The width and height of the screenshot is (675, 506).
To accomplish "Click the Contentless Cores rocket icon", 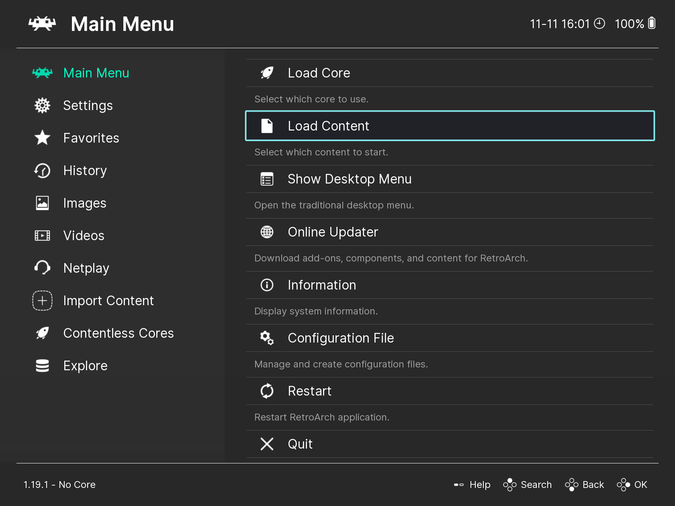I will click(x=42, y=333).
